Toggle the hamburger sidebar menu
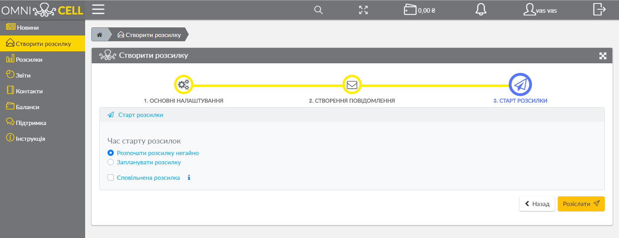Viewport: 619px width, 238px height. pyautogui.click(x=98, y=9)
